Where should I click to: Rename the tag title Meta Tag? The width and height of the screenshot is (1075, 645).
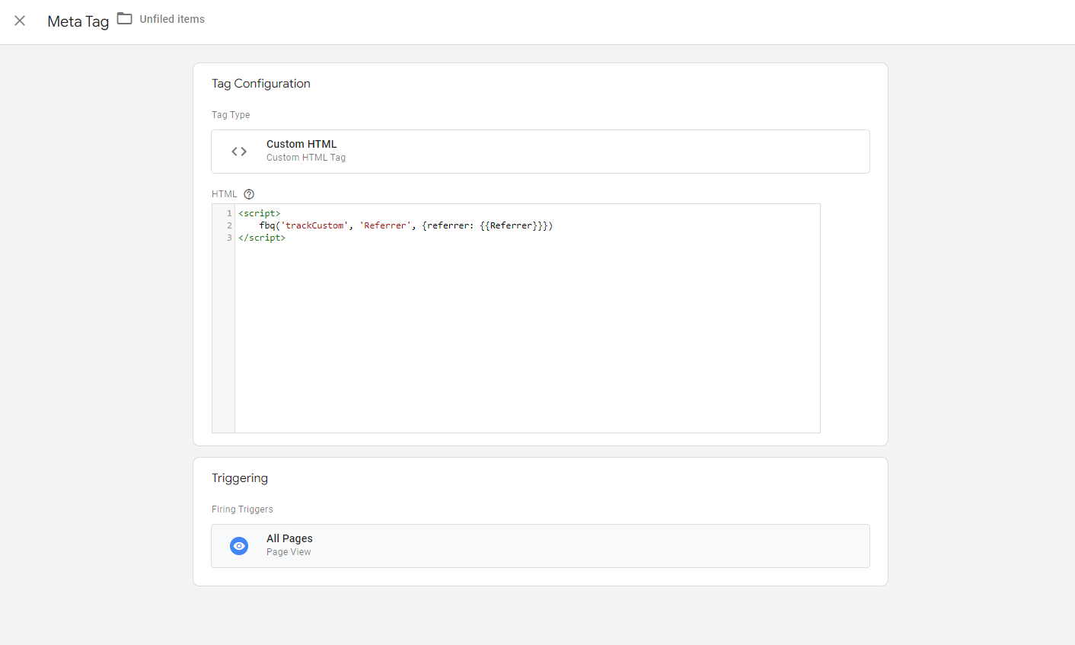pyautogui.click(x=78, y=21)
